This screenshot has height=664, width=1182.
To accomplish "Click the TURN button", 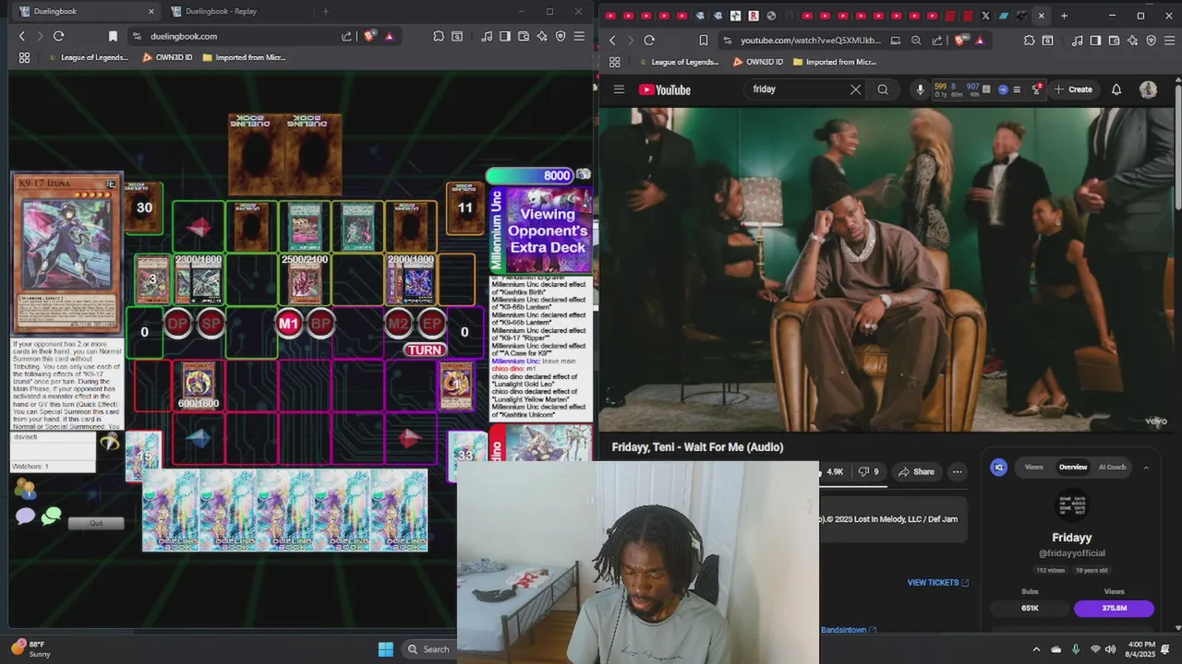I will (x=425, y=350).
